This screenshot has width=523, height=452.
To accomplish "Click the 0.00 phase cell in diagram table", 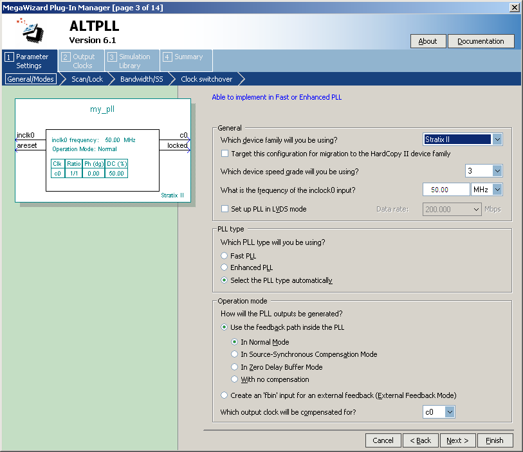I will (x=93, y=174).
